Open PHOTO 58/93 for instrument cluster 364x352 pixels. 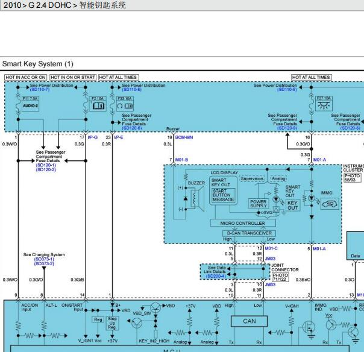[352, 178]
